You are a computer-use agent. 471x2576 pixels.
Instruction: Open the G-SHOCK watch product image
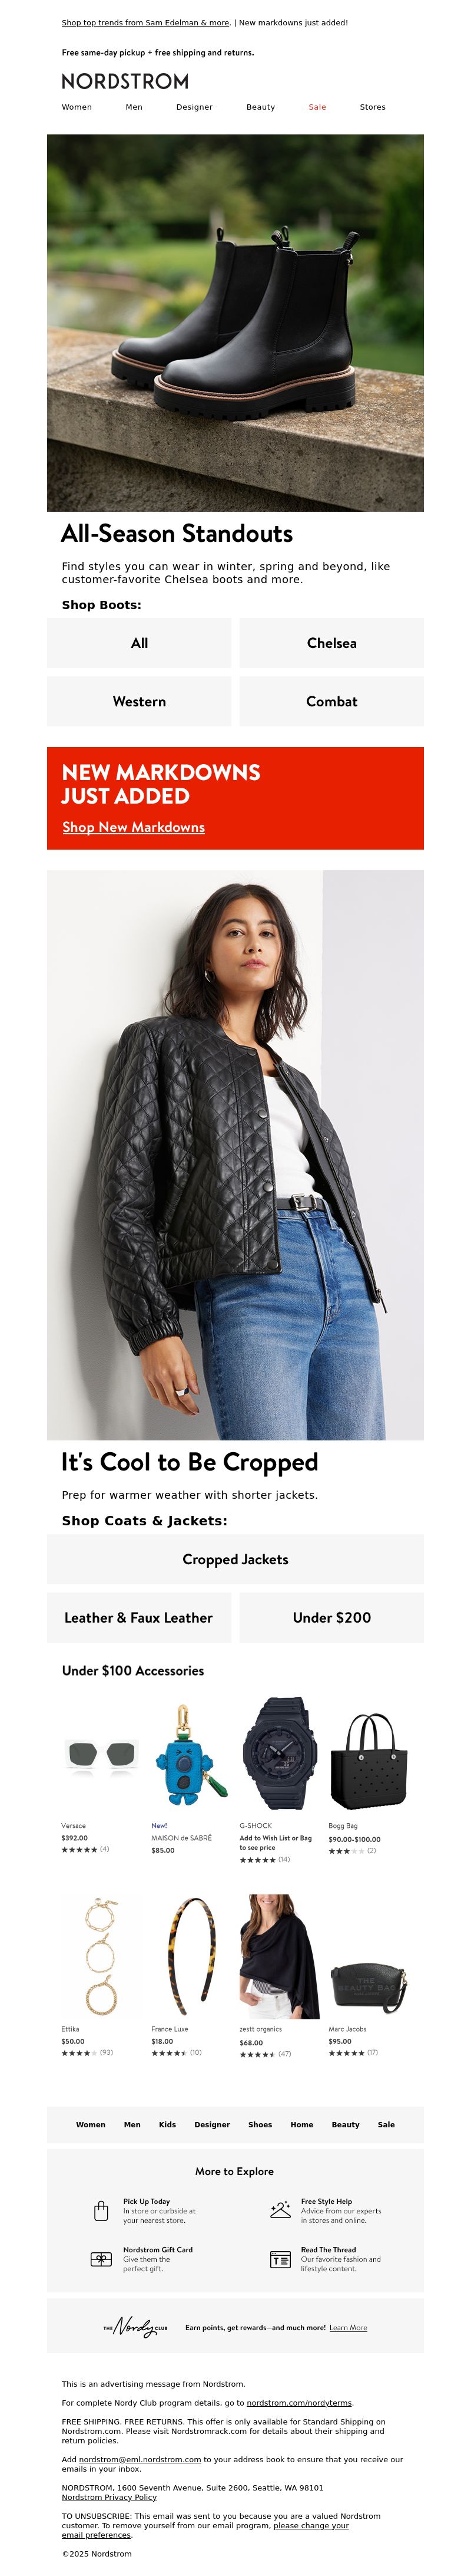tap(280, 1755)
